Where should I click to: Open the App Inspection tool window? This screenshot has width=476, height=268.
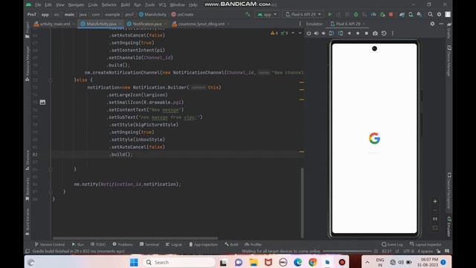point(203,244)
